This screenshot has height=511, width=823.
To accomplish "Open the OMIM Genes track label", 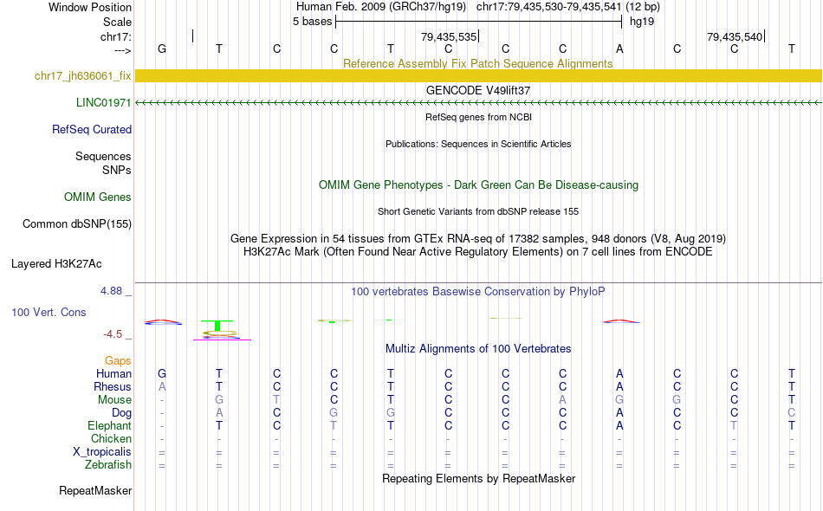I will (98, 197).
